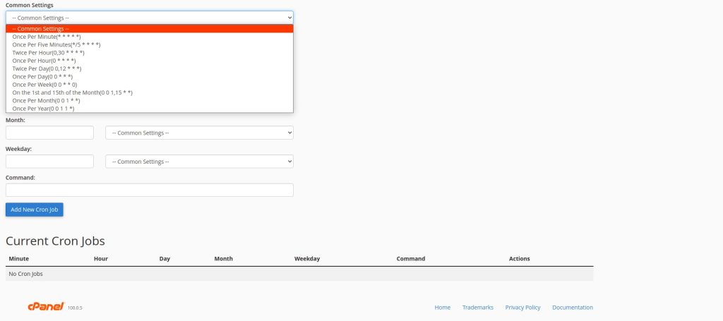Select Twice Per Hour option
Image resolution: width=723 pixels, height=321 pixels.
pos(48,53)
